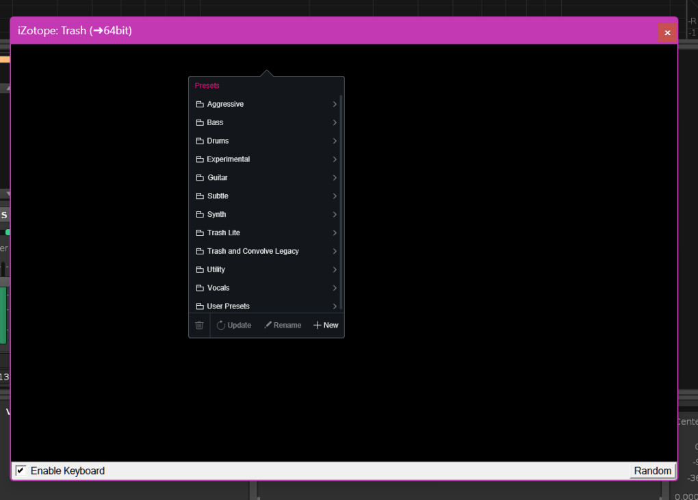
Task: Expand the Trash Lite chevron arrow
Action: point(335,233)
